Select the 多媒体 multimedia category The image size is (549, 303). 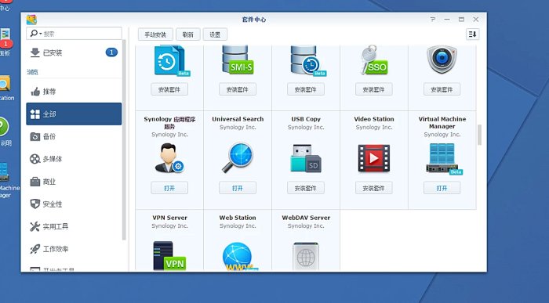point(74,159)
